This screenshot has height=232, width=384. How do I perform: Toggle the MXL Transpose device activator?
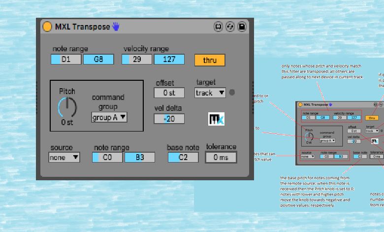pos(47,27)
